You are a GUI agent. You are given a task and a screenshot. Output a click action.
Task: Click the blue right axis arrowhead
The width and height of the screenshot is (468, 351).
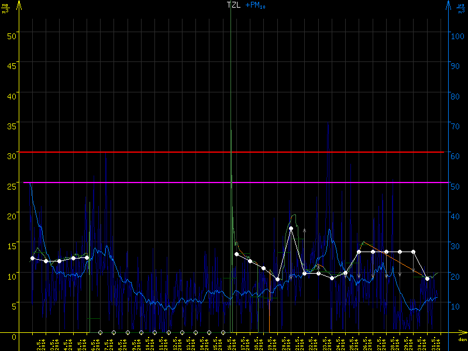[449, 5]
